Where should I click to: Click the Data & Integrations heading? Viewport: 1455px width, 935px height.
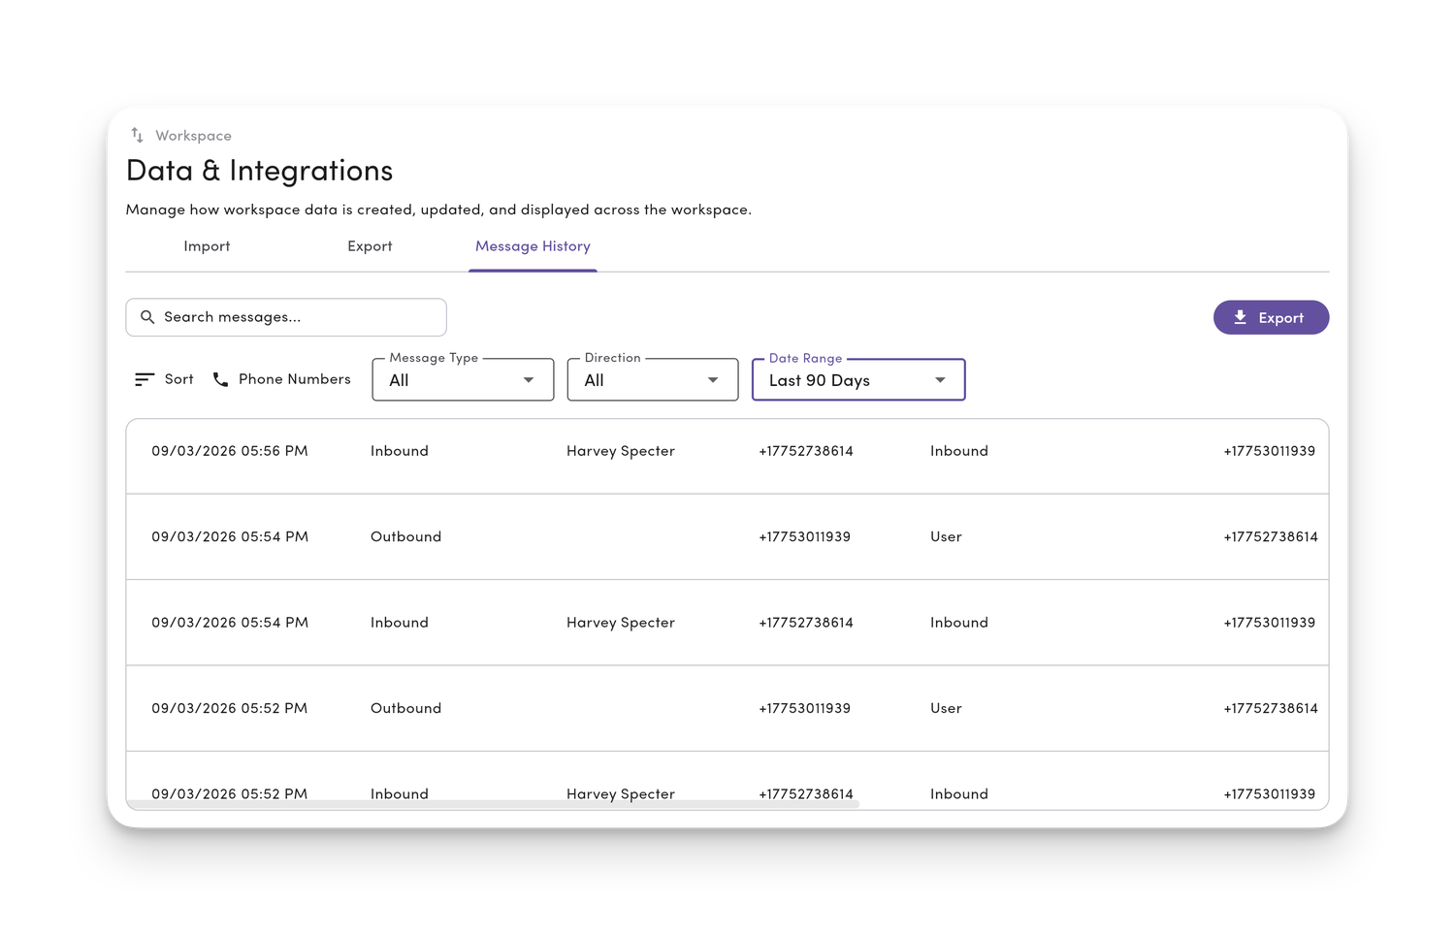(260, 171)
